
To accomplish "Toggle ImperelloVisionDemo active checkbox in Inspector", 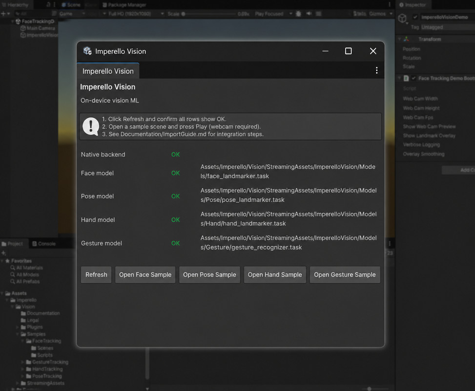I will pos(415,17).
